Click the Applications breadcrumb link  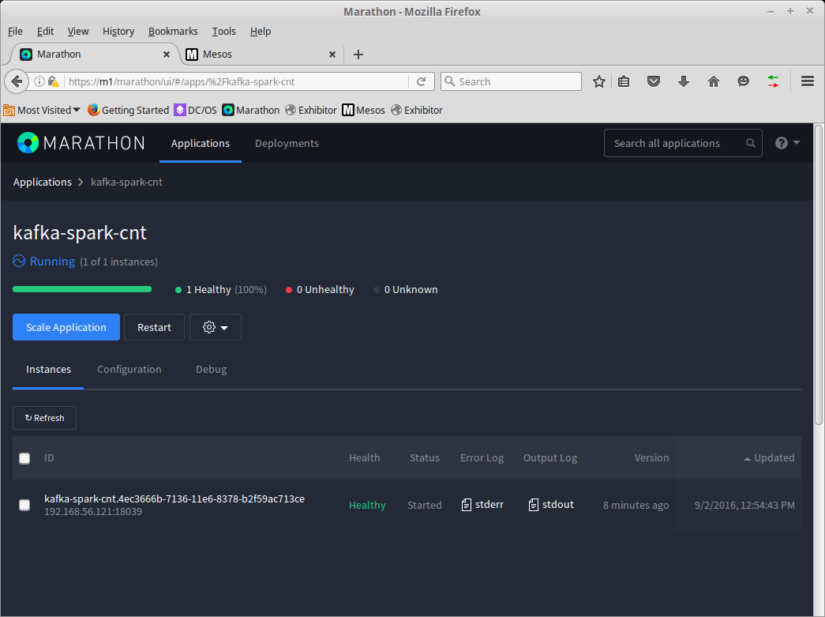tap(43, 182)
